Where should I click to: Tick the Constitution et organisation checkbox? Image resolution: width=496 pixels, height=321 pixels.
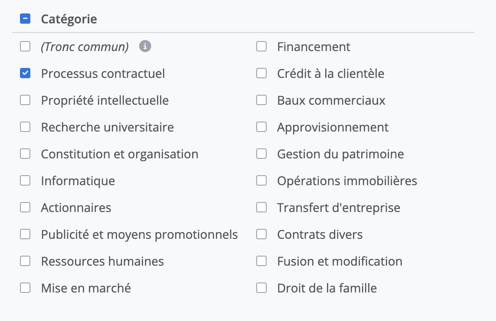pos(25,154)
